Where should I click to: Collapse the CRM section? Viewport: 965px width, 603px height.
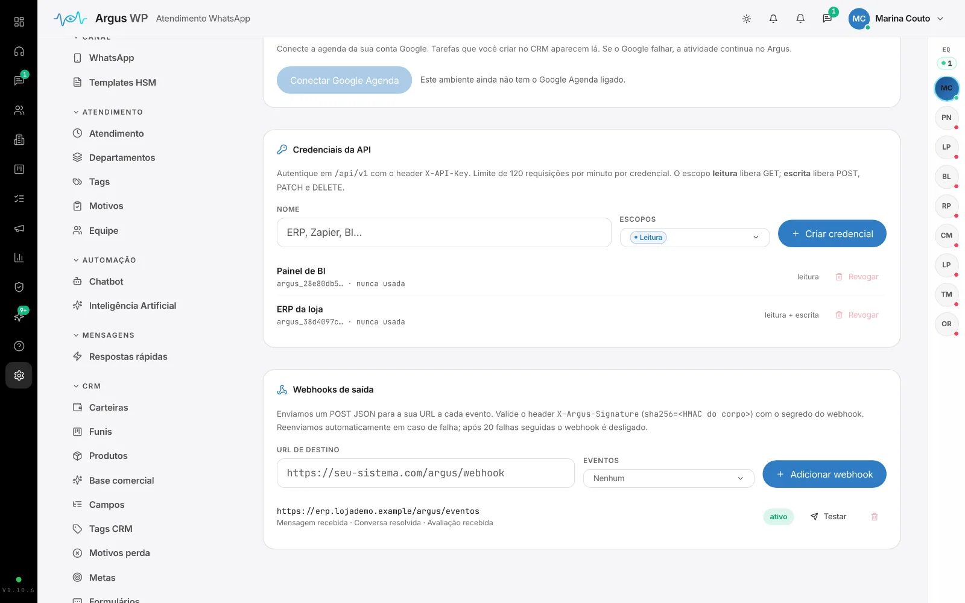87,387
